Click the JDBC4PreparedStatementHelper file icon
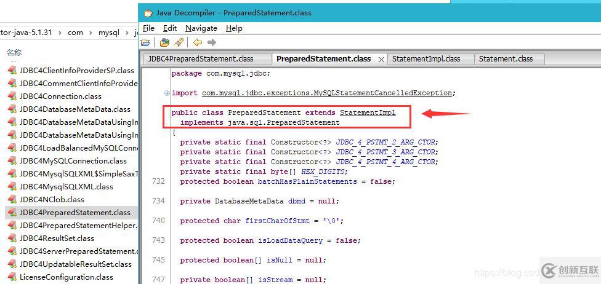Image resolution: width=601 pixels, height=284 pixels. [12, 226]
